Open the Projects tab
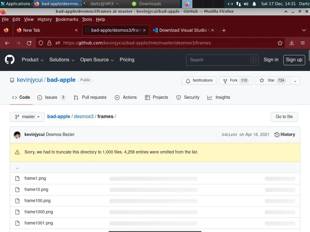The image size is (310, 232). coord(157,98)
